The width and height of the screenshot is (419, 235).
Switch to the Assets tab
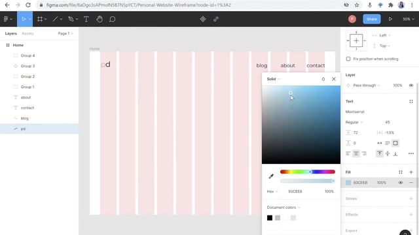(x=27, y=33)
